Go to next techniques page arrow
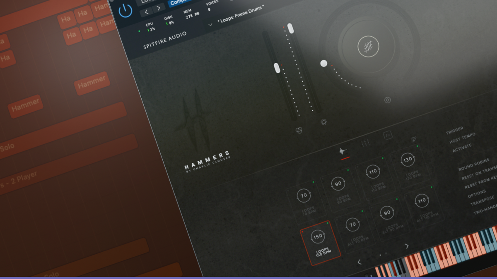 [x=407, y=246]
